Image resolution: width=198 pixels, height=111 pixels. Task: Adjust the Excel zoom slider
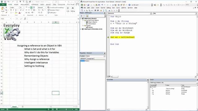point(66,109)
